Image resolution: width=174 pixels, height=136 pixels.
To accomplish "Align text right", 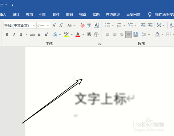I will click(x=121, y=35).
